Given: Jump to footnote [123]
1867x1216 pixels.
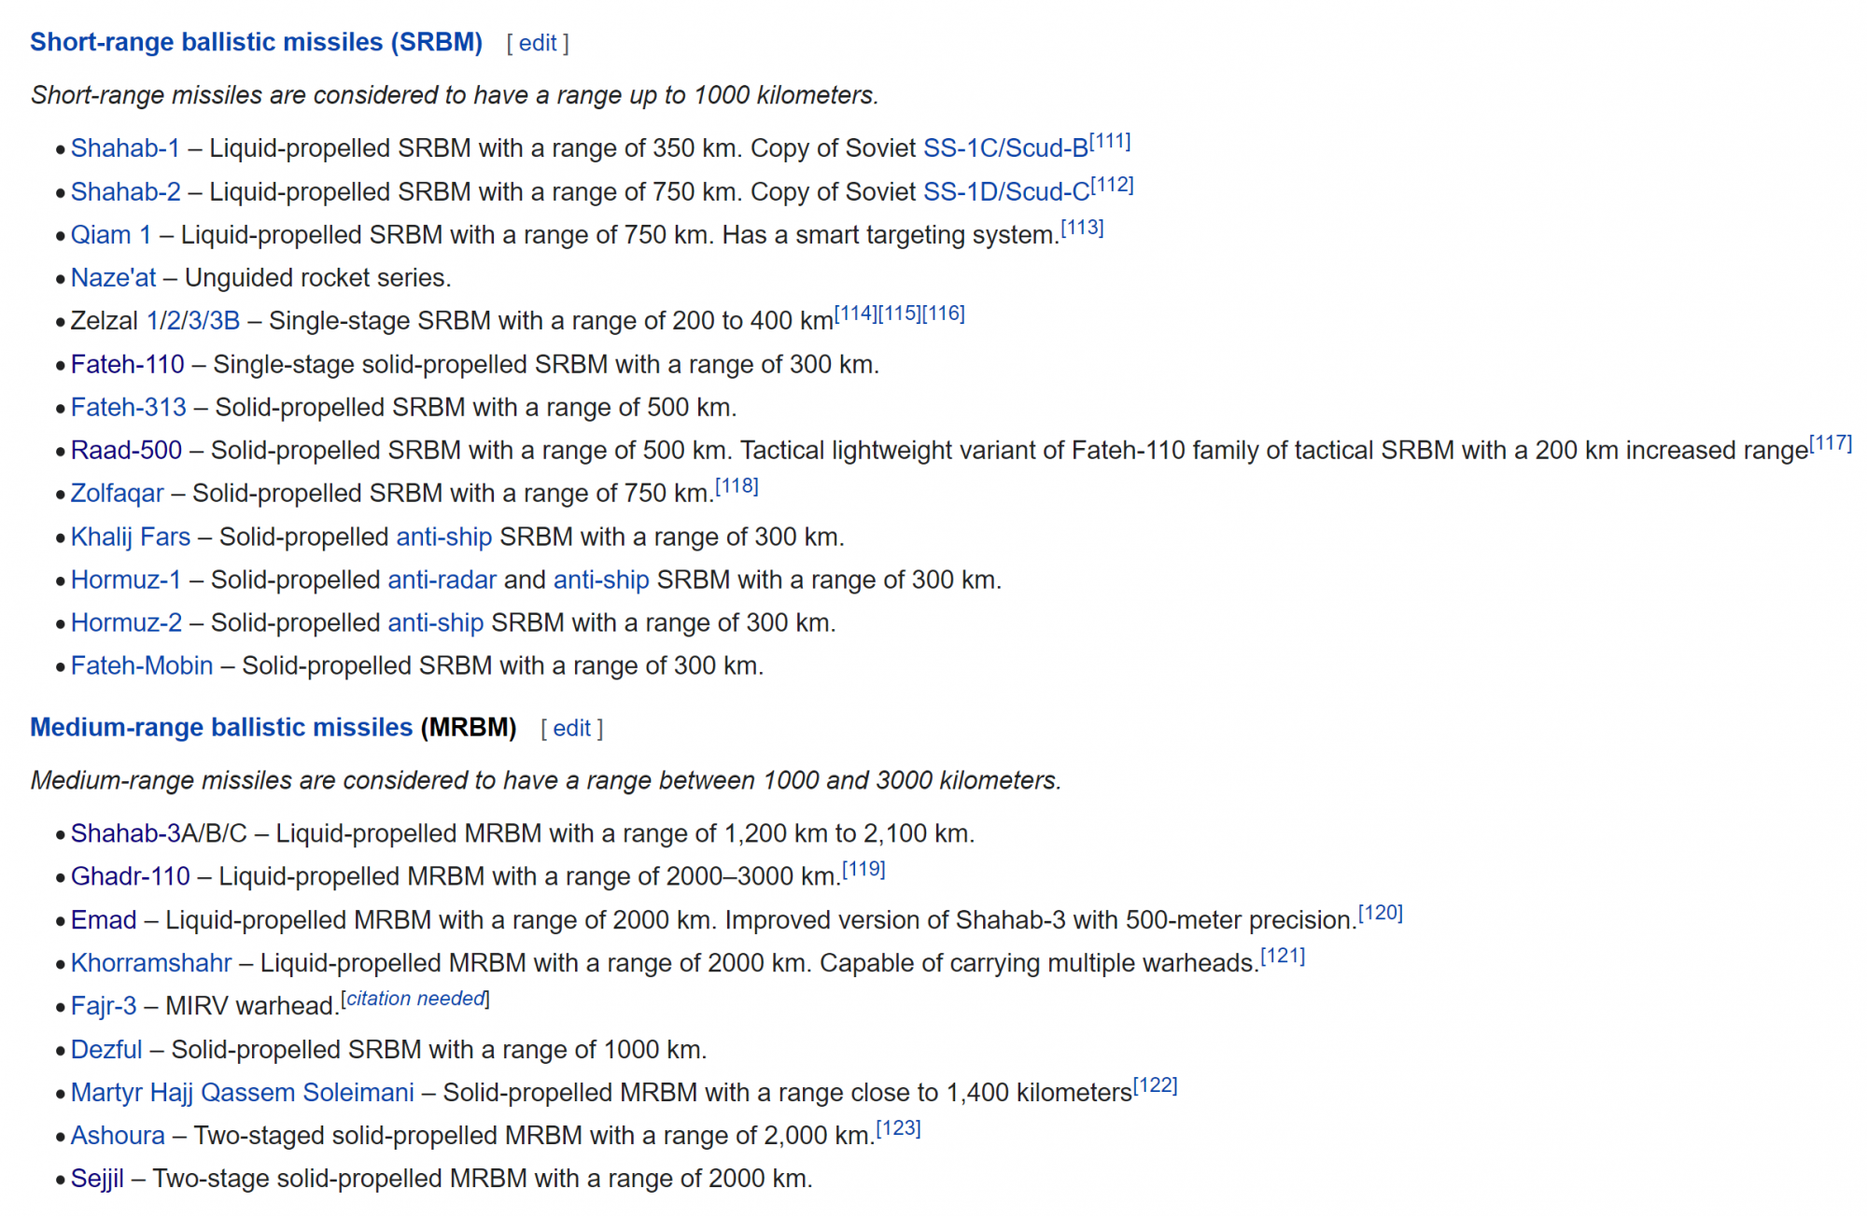Looking at the screenshot, I should [x=899, y=1128].
